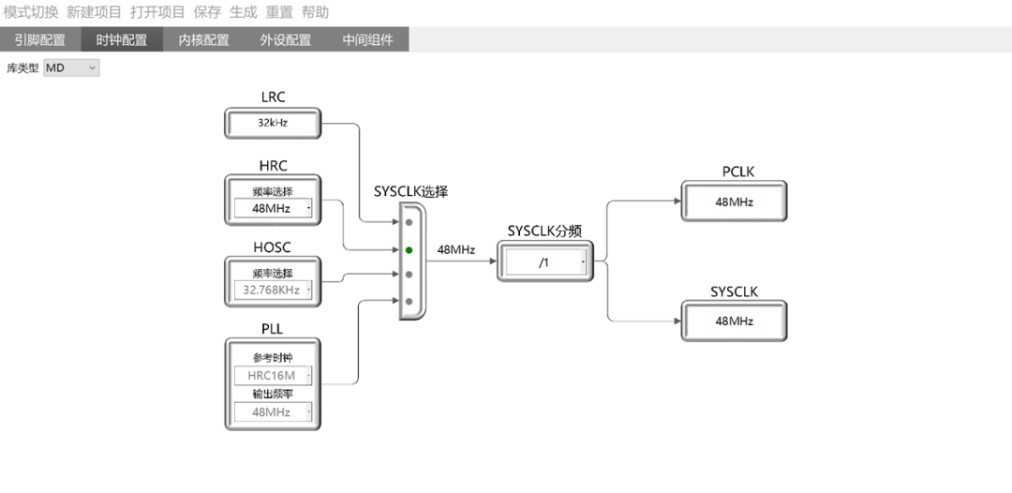This screenshot has height=493, width=1012.
Task: Click the 参考时钟 label in PLL
Action: point(273,357)
